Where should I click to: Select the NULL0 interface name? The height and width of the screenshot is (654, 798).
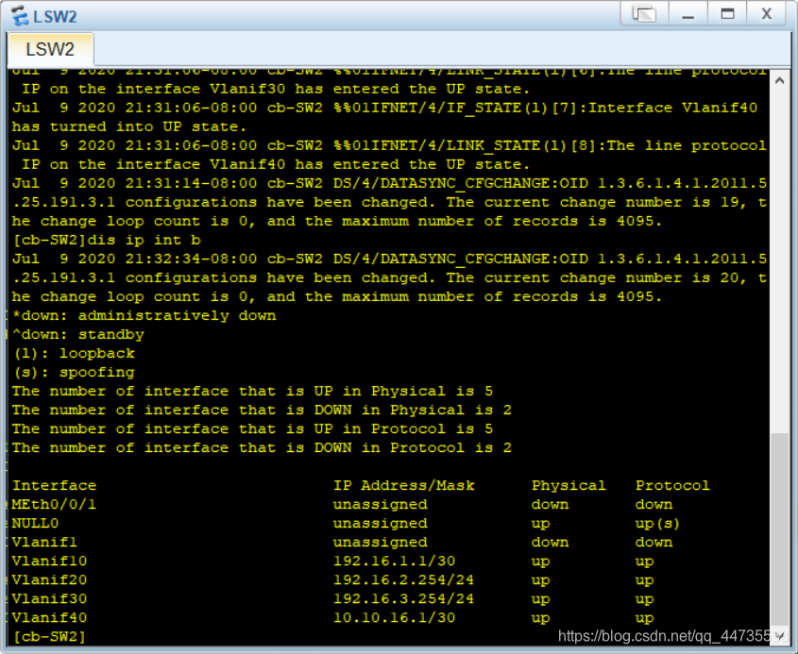point(35,524)
